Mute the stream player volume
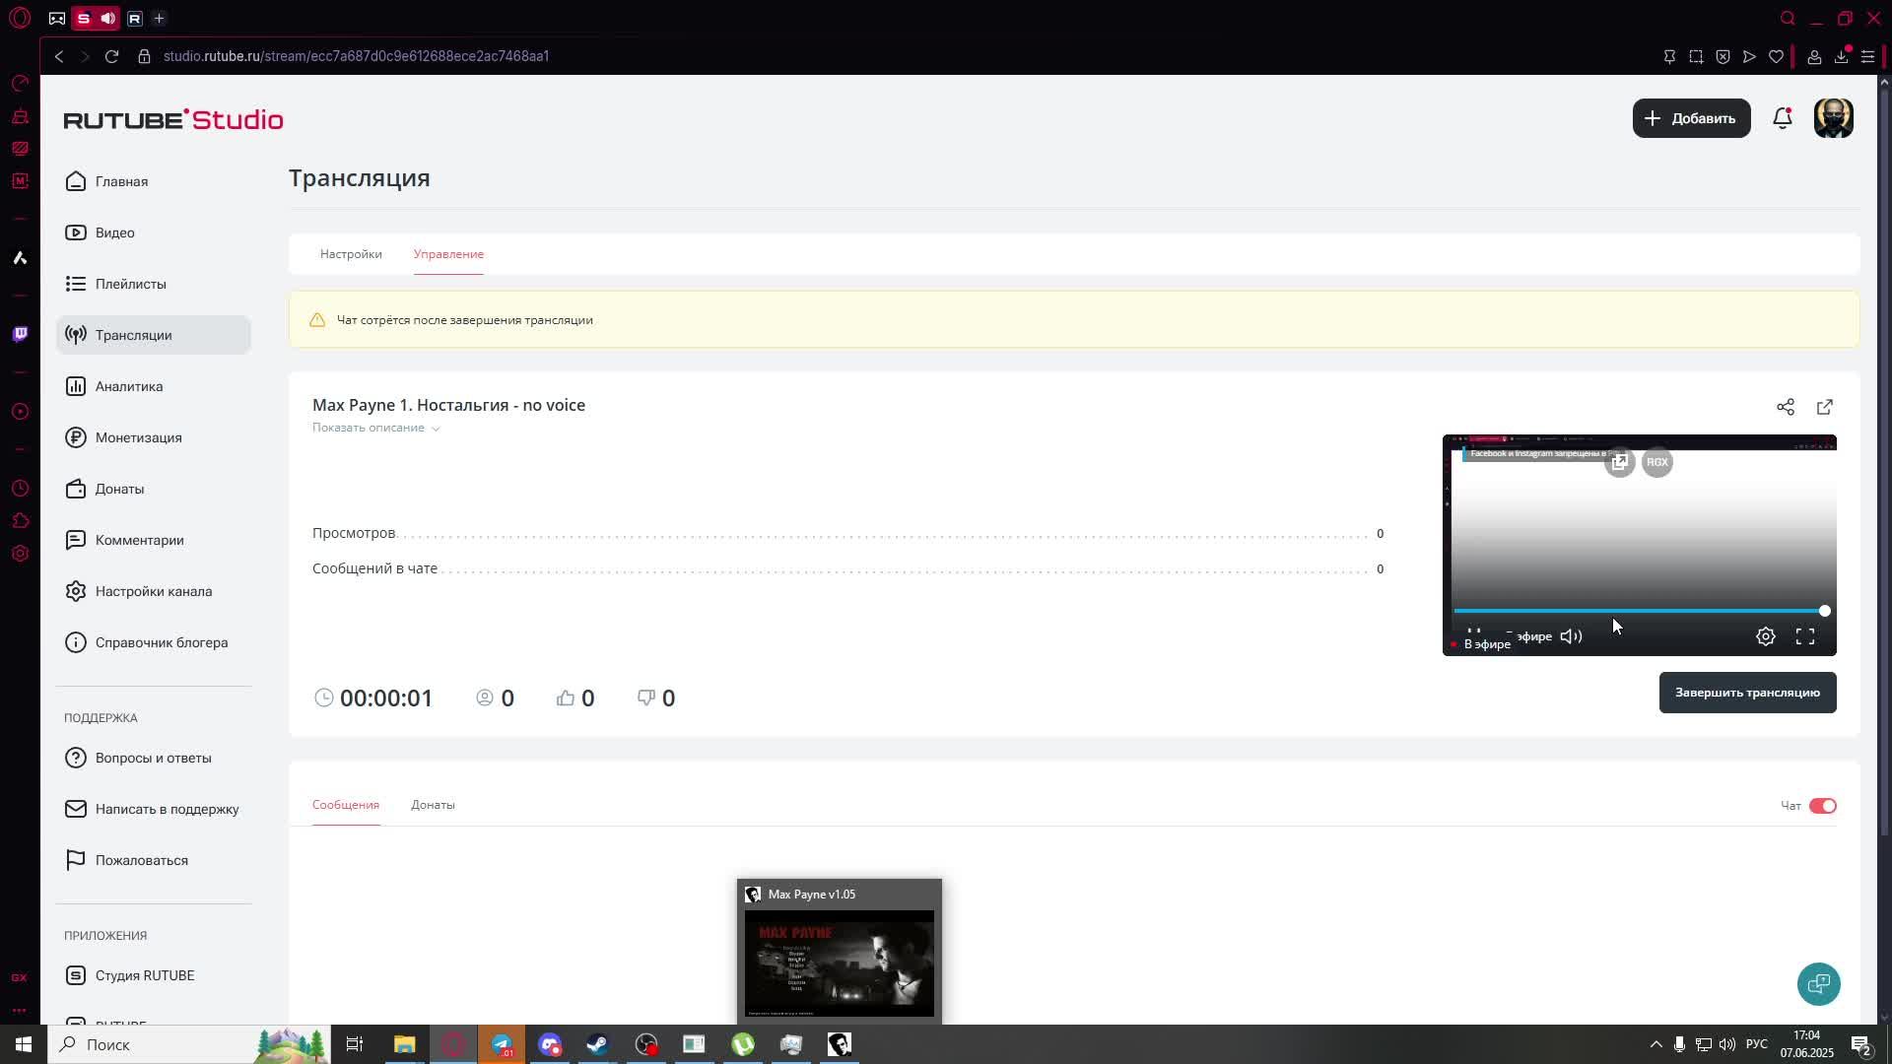The width and height of the screenshot is (1892, 1064). pos(1571,636)
